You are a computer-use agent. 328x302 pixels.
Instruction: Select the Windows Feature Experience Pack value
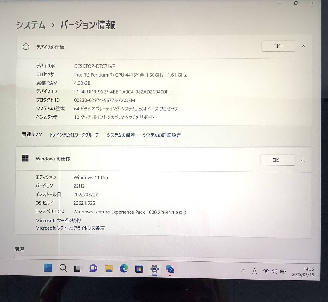coord(130,212)
